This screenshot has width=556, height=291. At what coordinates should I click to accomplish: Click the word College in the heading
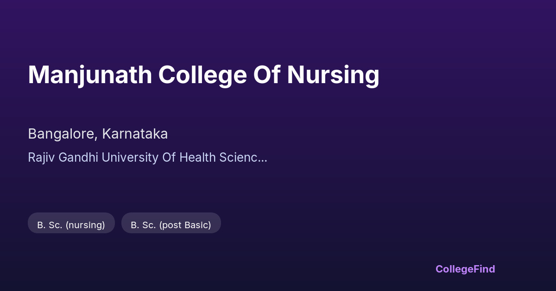pos(202,75)
